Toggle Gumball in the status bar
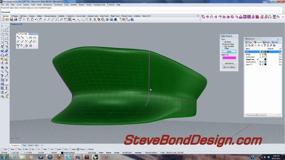 click(x=138, y=153)
